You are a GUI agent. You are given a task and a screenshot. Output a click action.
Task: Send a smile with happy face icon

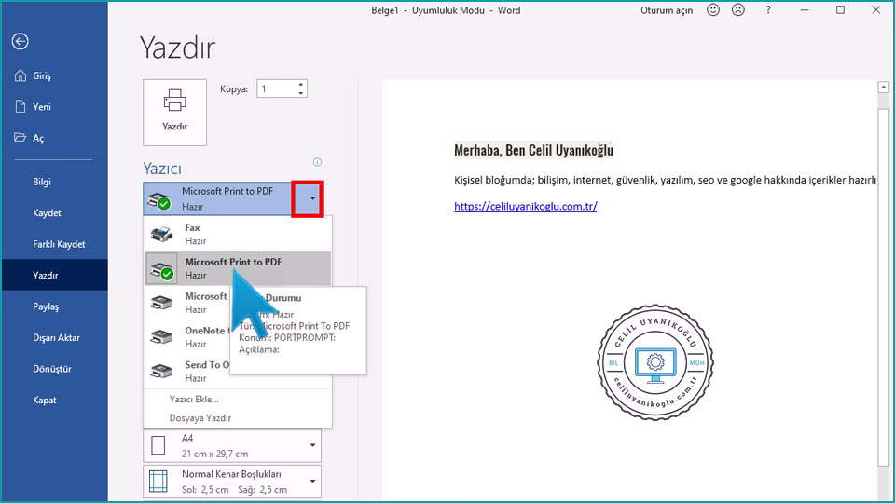(x=713, y=9)
